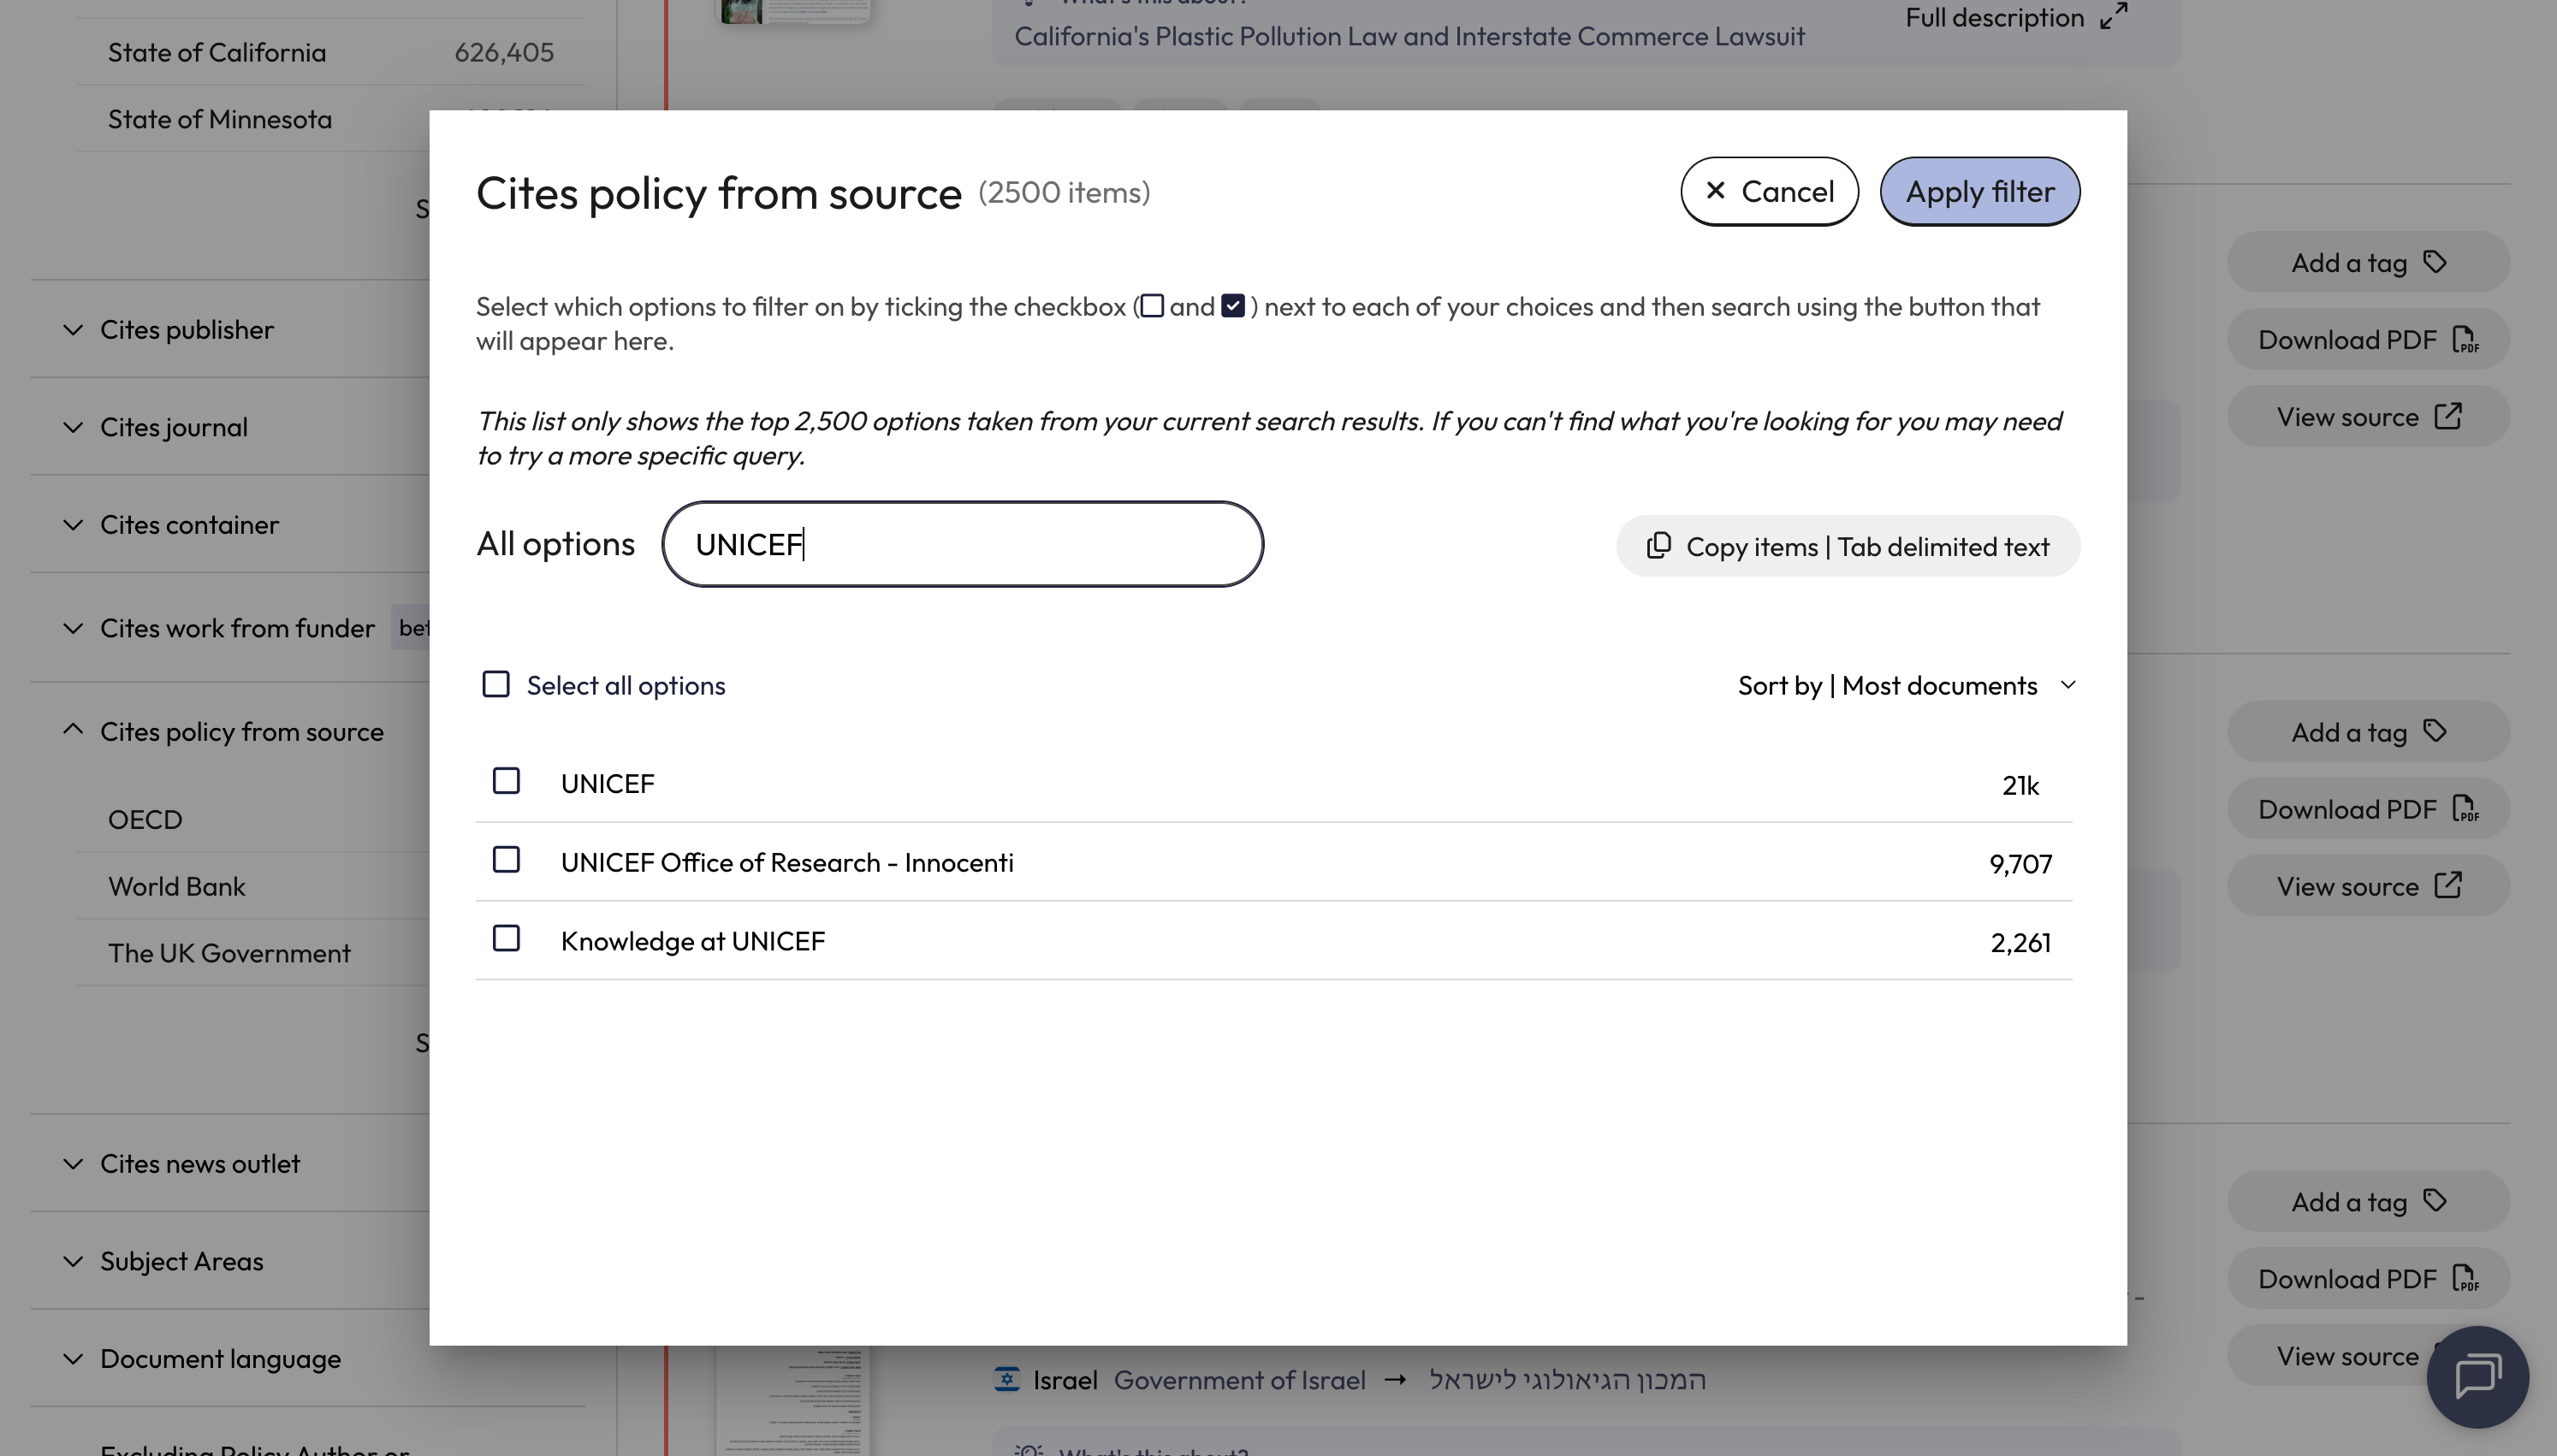This screenshot has width=2557, height=1456.
Task: Open the Sort by Most documents dropdown
Action: (x=1907, y=685)
